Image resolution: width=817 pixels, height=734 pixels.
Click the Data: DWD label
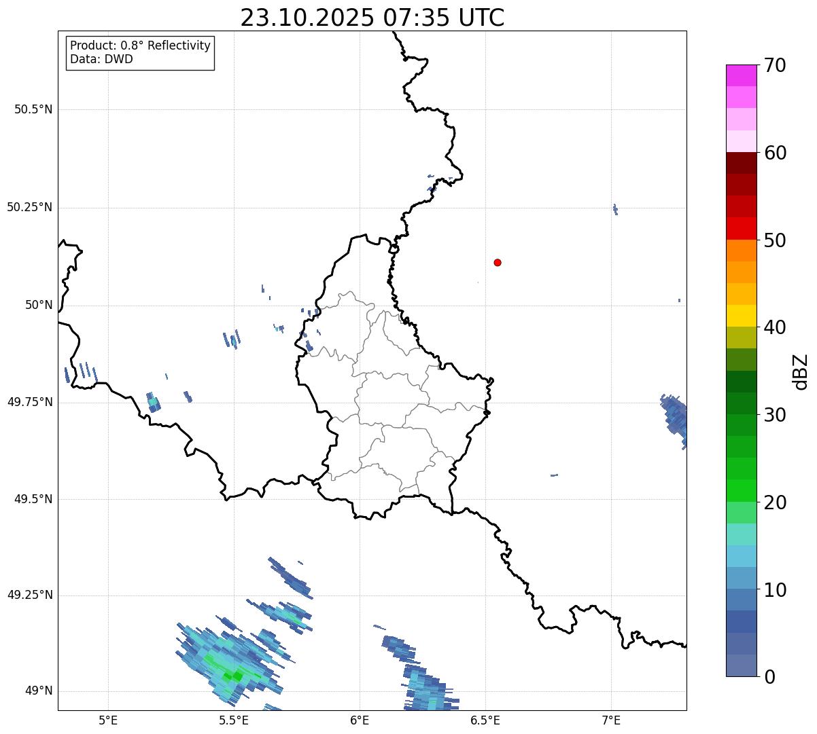click(101, 59)
